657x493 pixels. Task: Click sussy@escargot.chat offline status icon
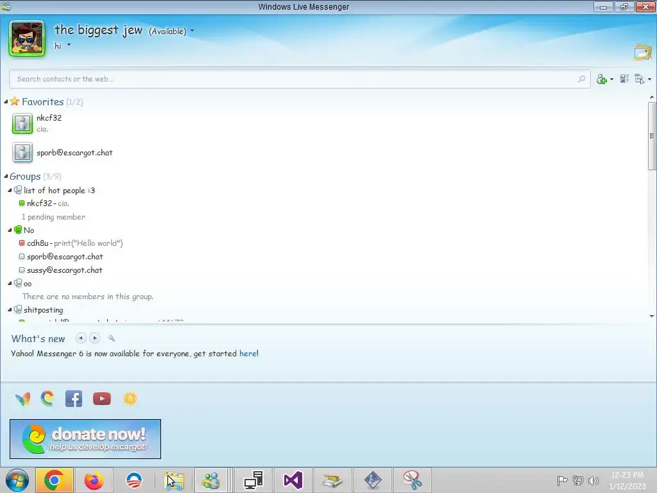[x=22, y=270]
